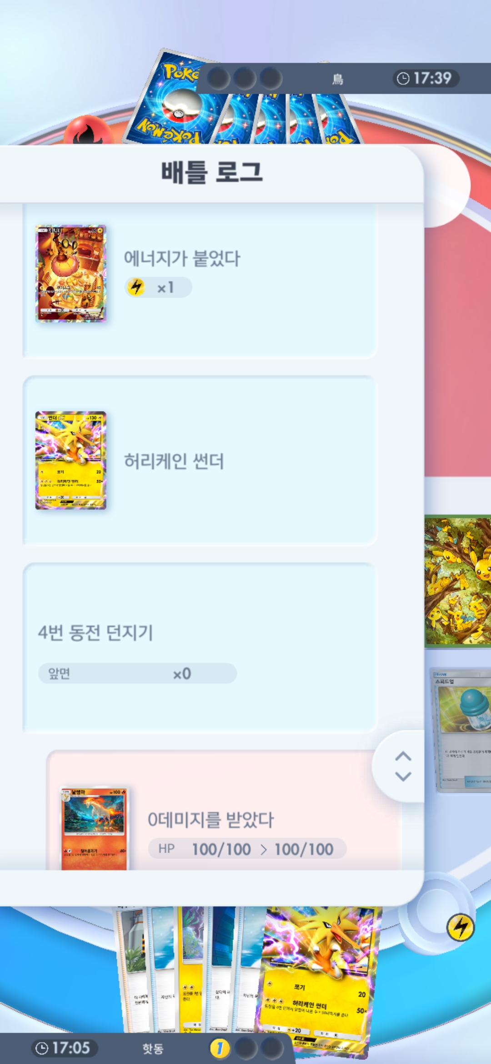Tap your 17:05 timer

coord(64,1048)
